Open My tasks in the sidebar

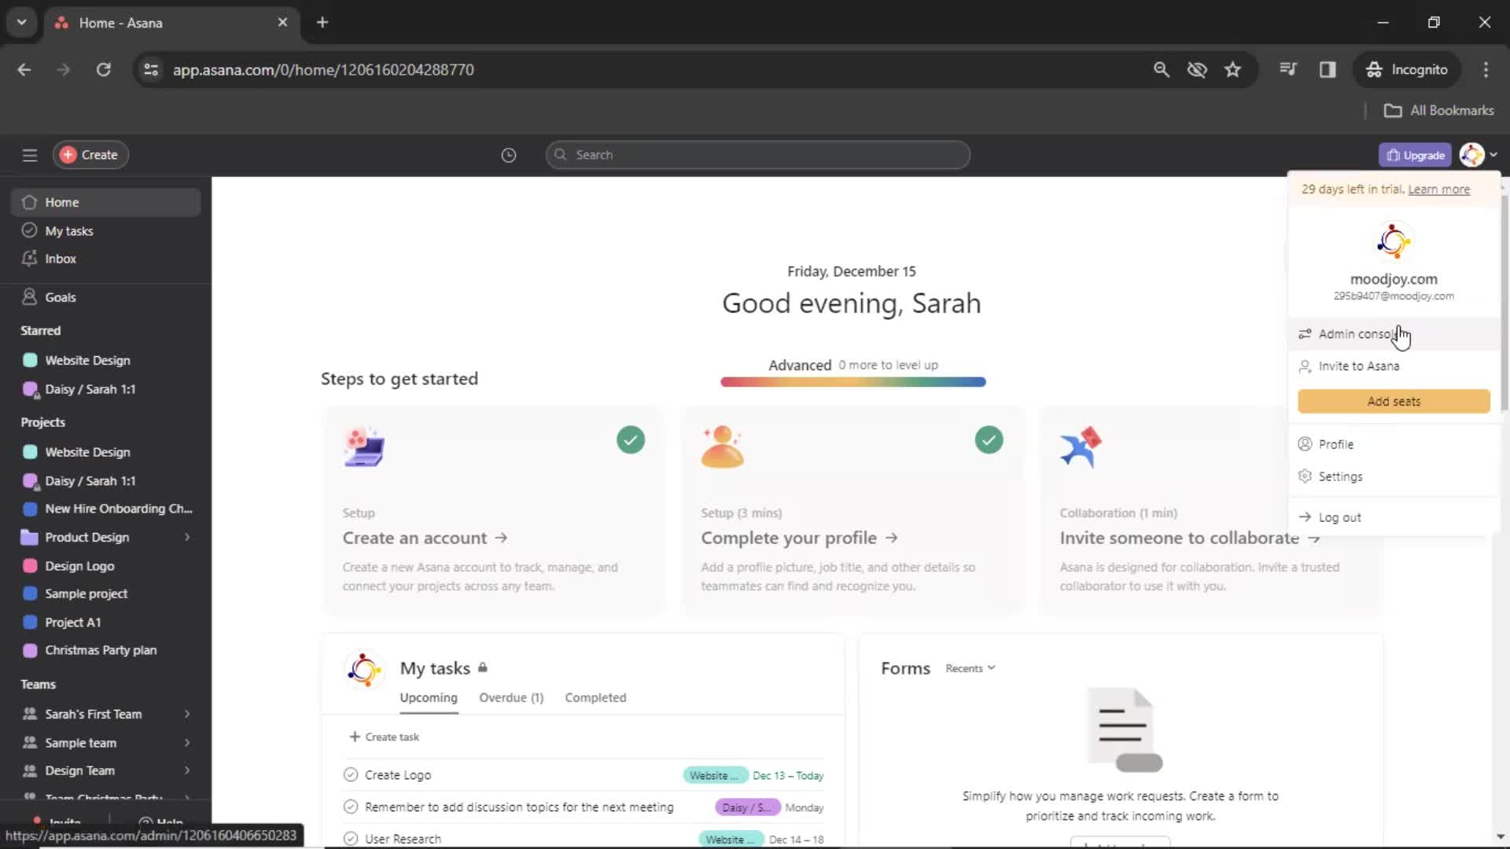[105, 230]
